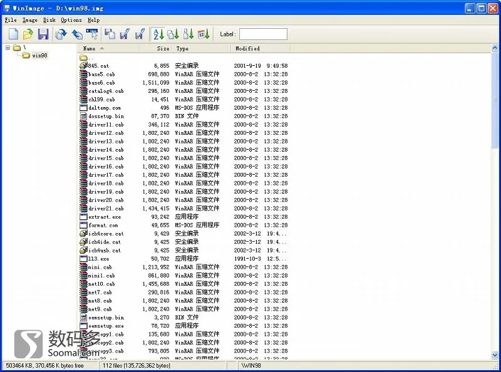Click the Write disk toolbar icon

click(125, 34)
